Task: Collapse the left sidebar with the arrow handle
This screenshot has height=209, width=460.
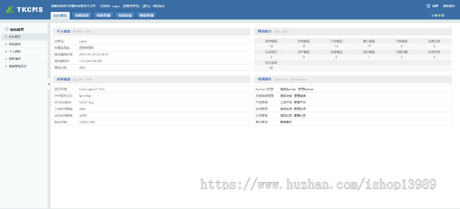Action: click(49, 84)
